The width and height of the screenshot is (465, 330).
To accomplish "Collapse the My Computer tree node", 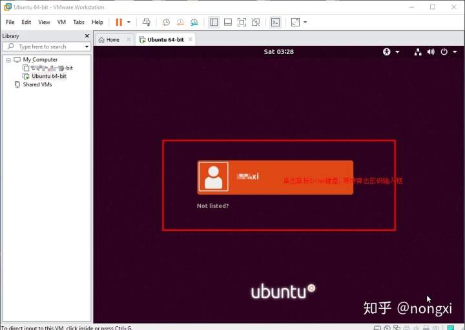I will point(8,60).
